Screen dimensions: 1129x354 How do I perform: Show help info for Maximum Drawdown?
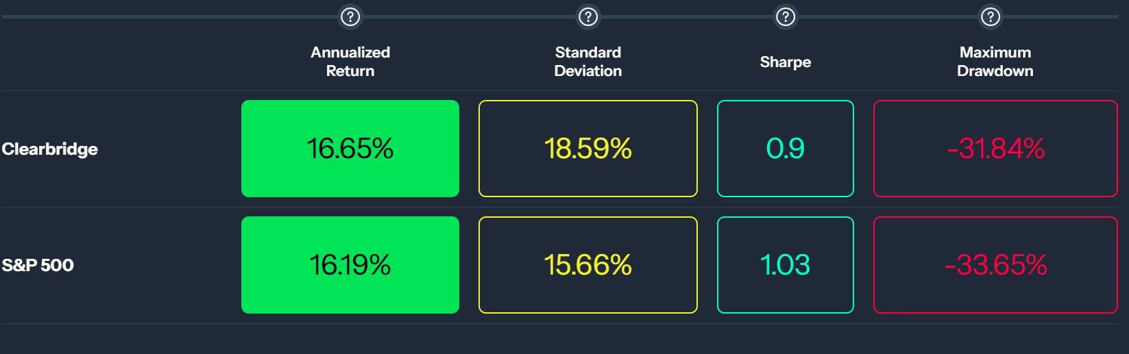(x=991, y=16)
